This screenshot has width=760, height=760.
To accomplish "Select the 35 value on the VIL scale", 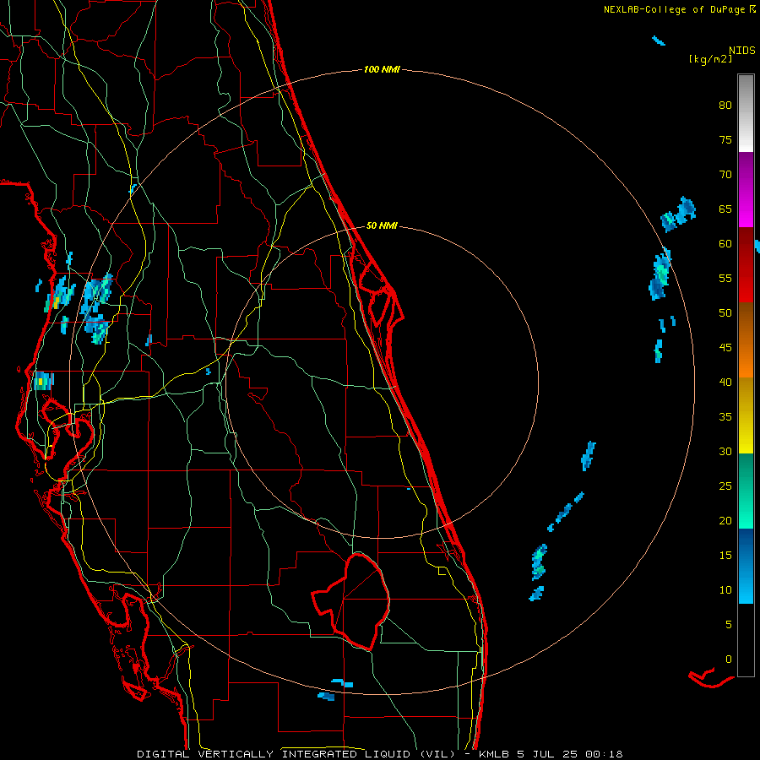I will (x=725, y=417).
